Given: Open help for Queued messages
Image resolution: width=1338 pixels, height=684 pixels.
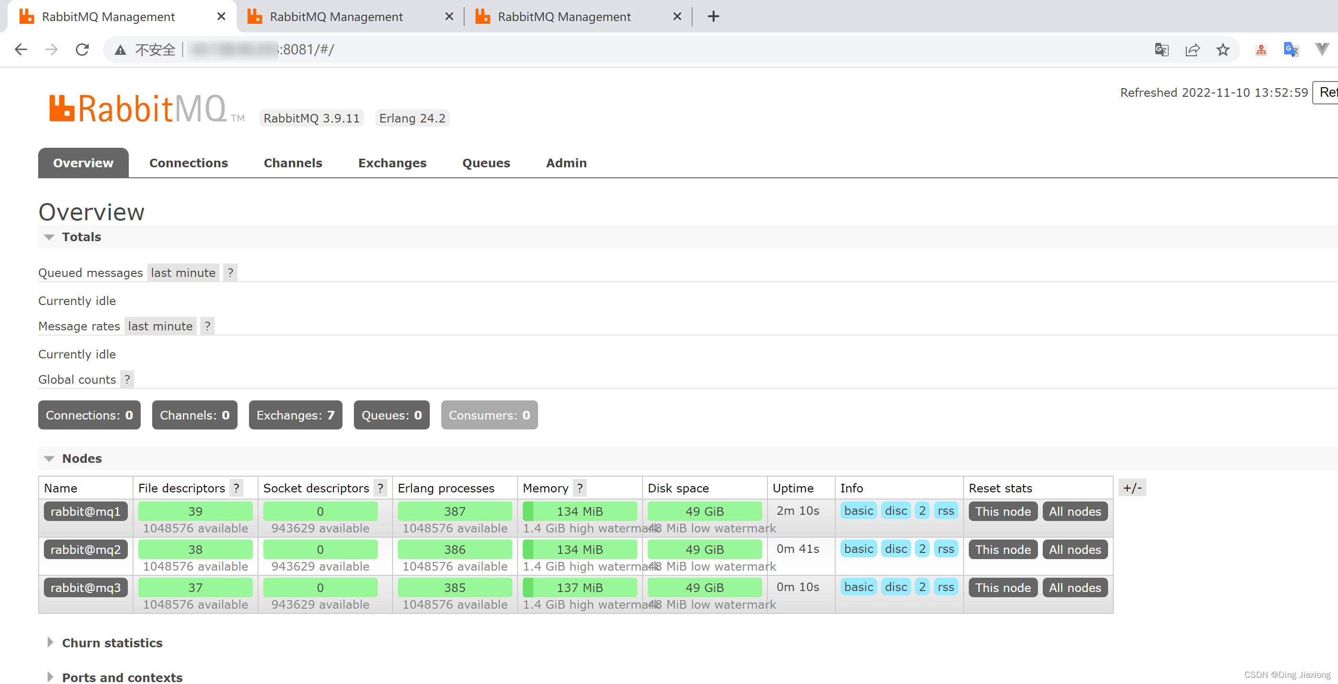Looking at the screenshot, I should (230, 273).
